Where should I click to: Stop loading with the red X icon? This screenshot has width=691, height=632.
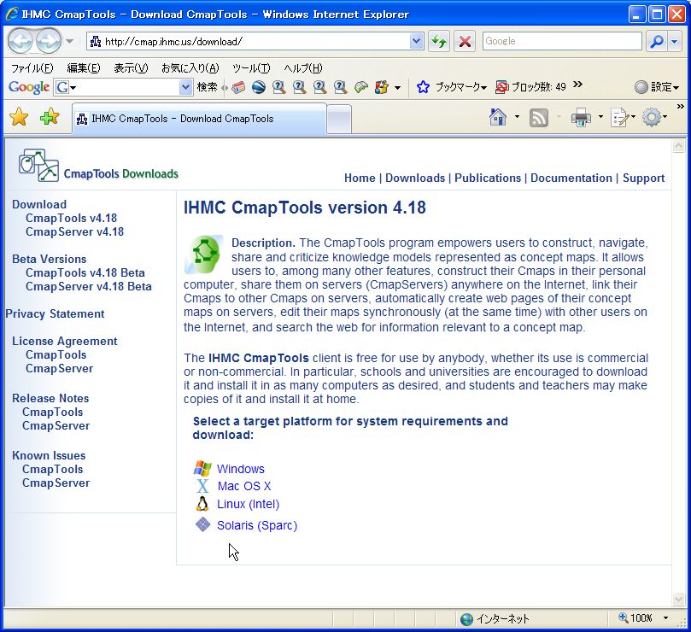[x=465, y=42]
